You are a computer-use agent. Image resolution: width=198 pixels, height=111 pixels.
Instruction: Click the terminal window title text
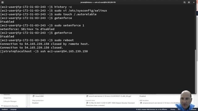98,2
